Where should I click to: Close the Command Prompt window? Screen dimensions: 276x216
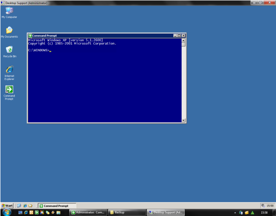point(183,35)
